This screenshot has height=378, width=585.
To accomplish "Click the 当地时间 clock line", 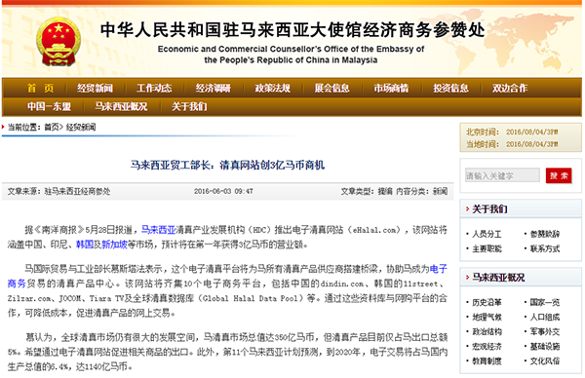I will click(512, 144).
